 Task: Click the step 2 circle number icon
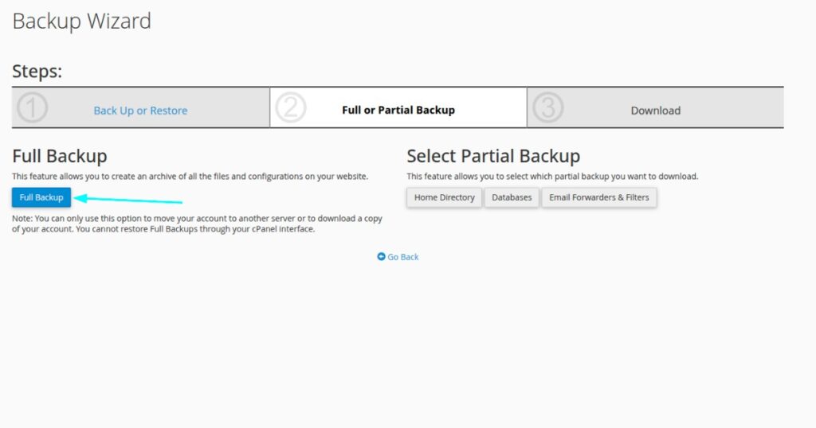tap(290, 108)
